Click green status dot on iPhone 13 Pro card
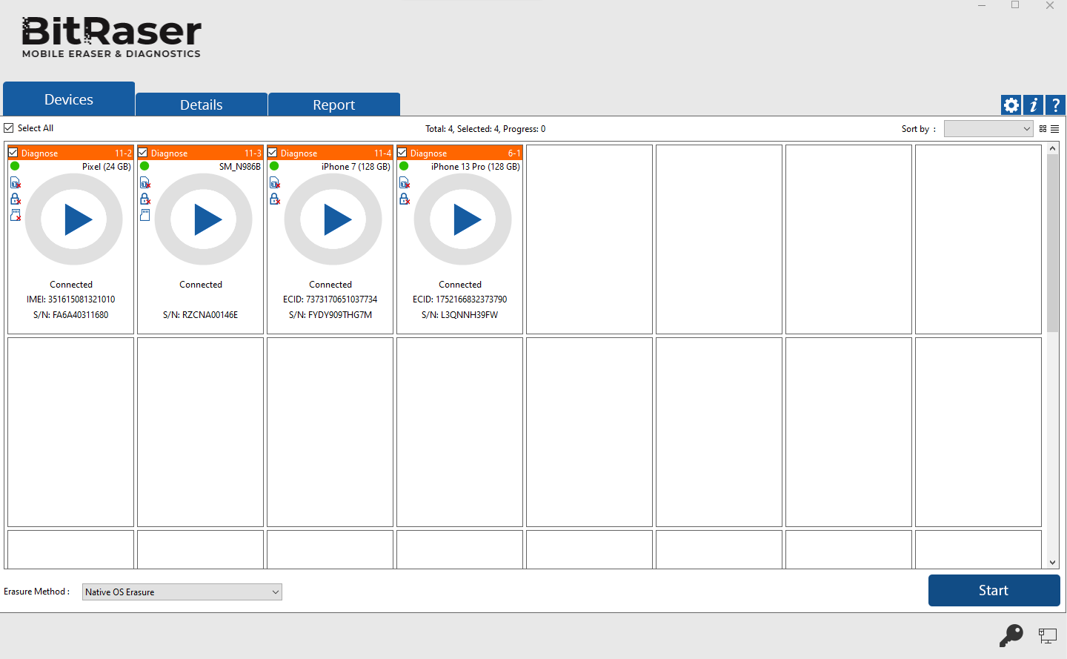Image resolution: width=1067 pixels, height=659 pixels. (x=404, y=166)
